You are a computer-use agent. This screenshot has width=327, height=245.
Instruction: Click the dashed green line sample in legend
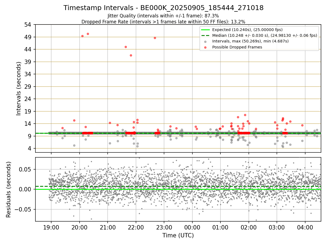click(205, 36)
